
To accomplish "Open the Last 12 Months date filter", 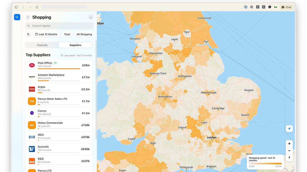I will (x=46, y=34).
